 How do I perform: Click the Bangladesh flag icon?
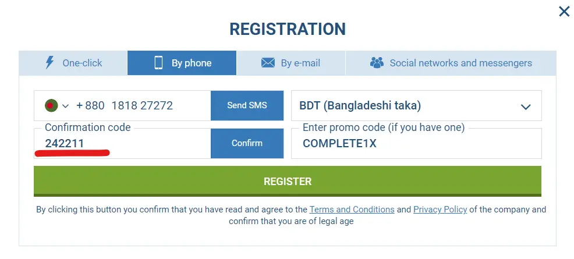click(x=51, y=106)
